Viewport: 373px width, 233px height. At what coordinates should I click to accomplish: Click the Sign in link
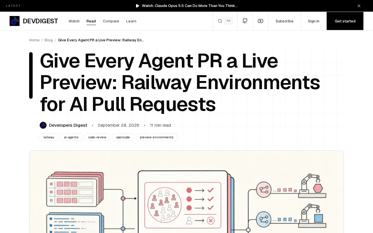pyautogui.click(x=314, y=21)
